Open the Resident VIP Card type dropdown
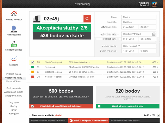The width and height of the screenshot is (165, 123). [x=154, y=34]
